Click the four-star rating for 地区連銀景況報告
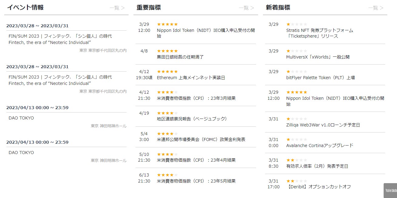This screenshot has height=198, width=397. [x=167, y=113]
